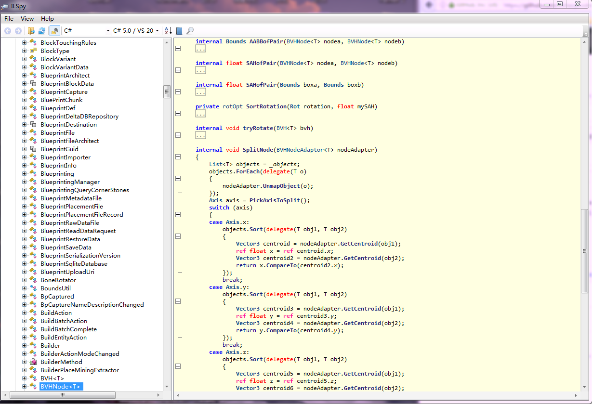Screen dimensions: 592x404
Task: Click the tree panel vertical scrollbar thumb
Action: point(167,91)
